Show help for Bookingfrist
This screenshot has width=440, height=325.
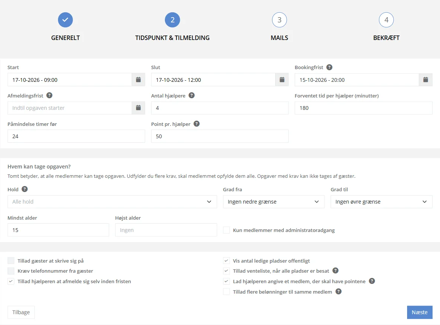[329, 67]
